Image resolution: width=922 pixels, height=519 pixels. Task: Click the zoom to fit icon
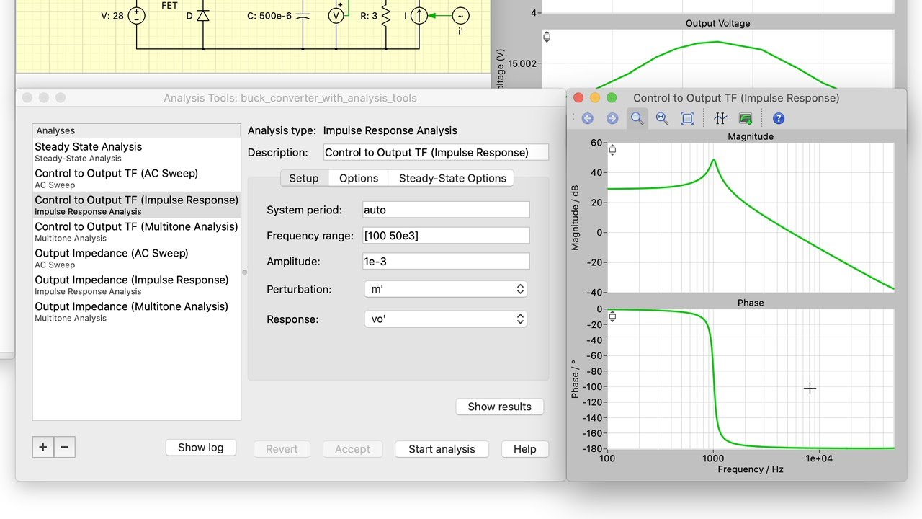pyautogui.click(x=687, y=119)
